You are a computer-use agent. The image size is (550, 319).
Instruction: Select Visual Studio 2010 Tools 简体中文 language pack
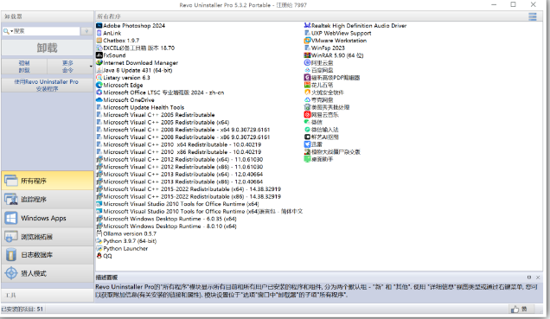pyautogui.click(x=199, y=212)
